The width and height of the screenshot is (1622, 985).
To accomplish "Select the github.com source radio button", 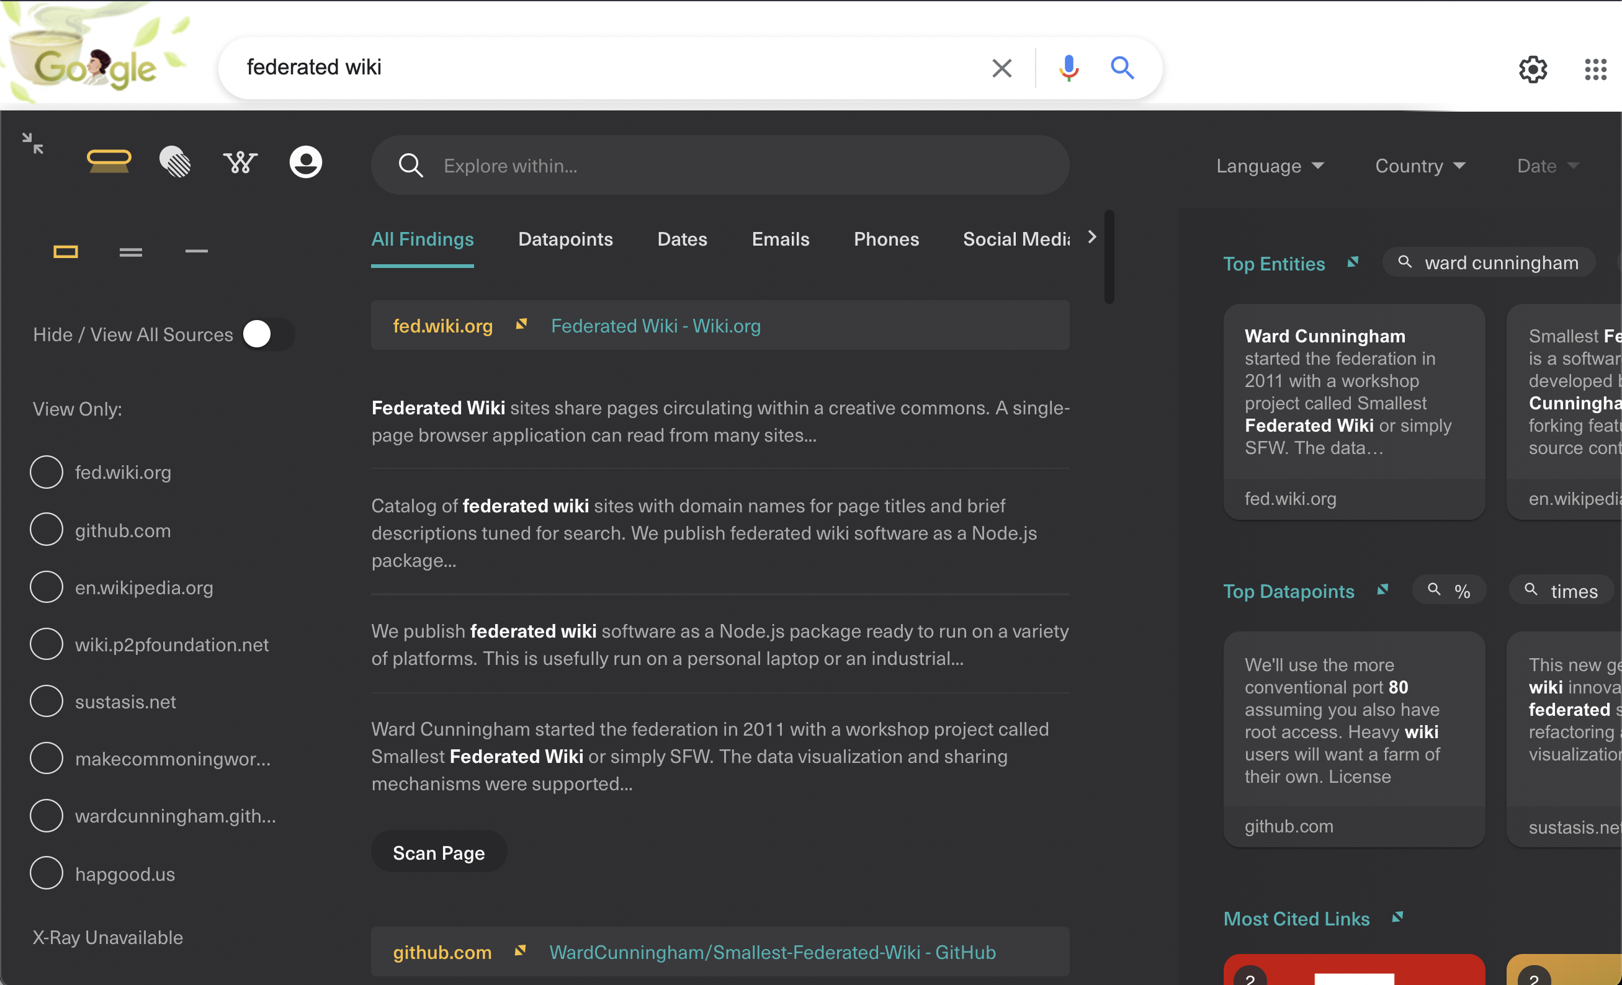I will coord(46,530).
